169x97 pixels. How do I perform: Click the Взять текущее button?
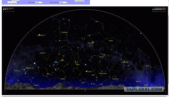(12, 3)
